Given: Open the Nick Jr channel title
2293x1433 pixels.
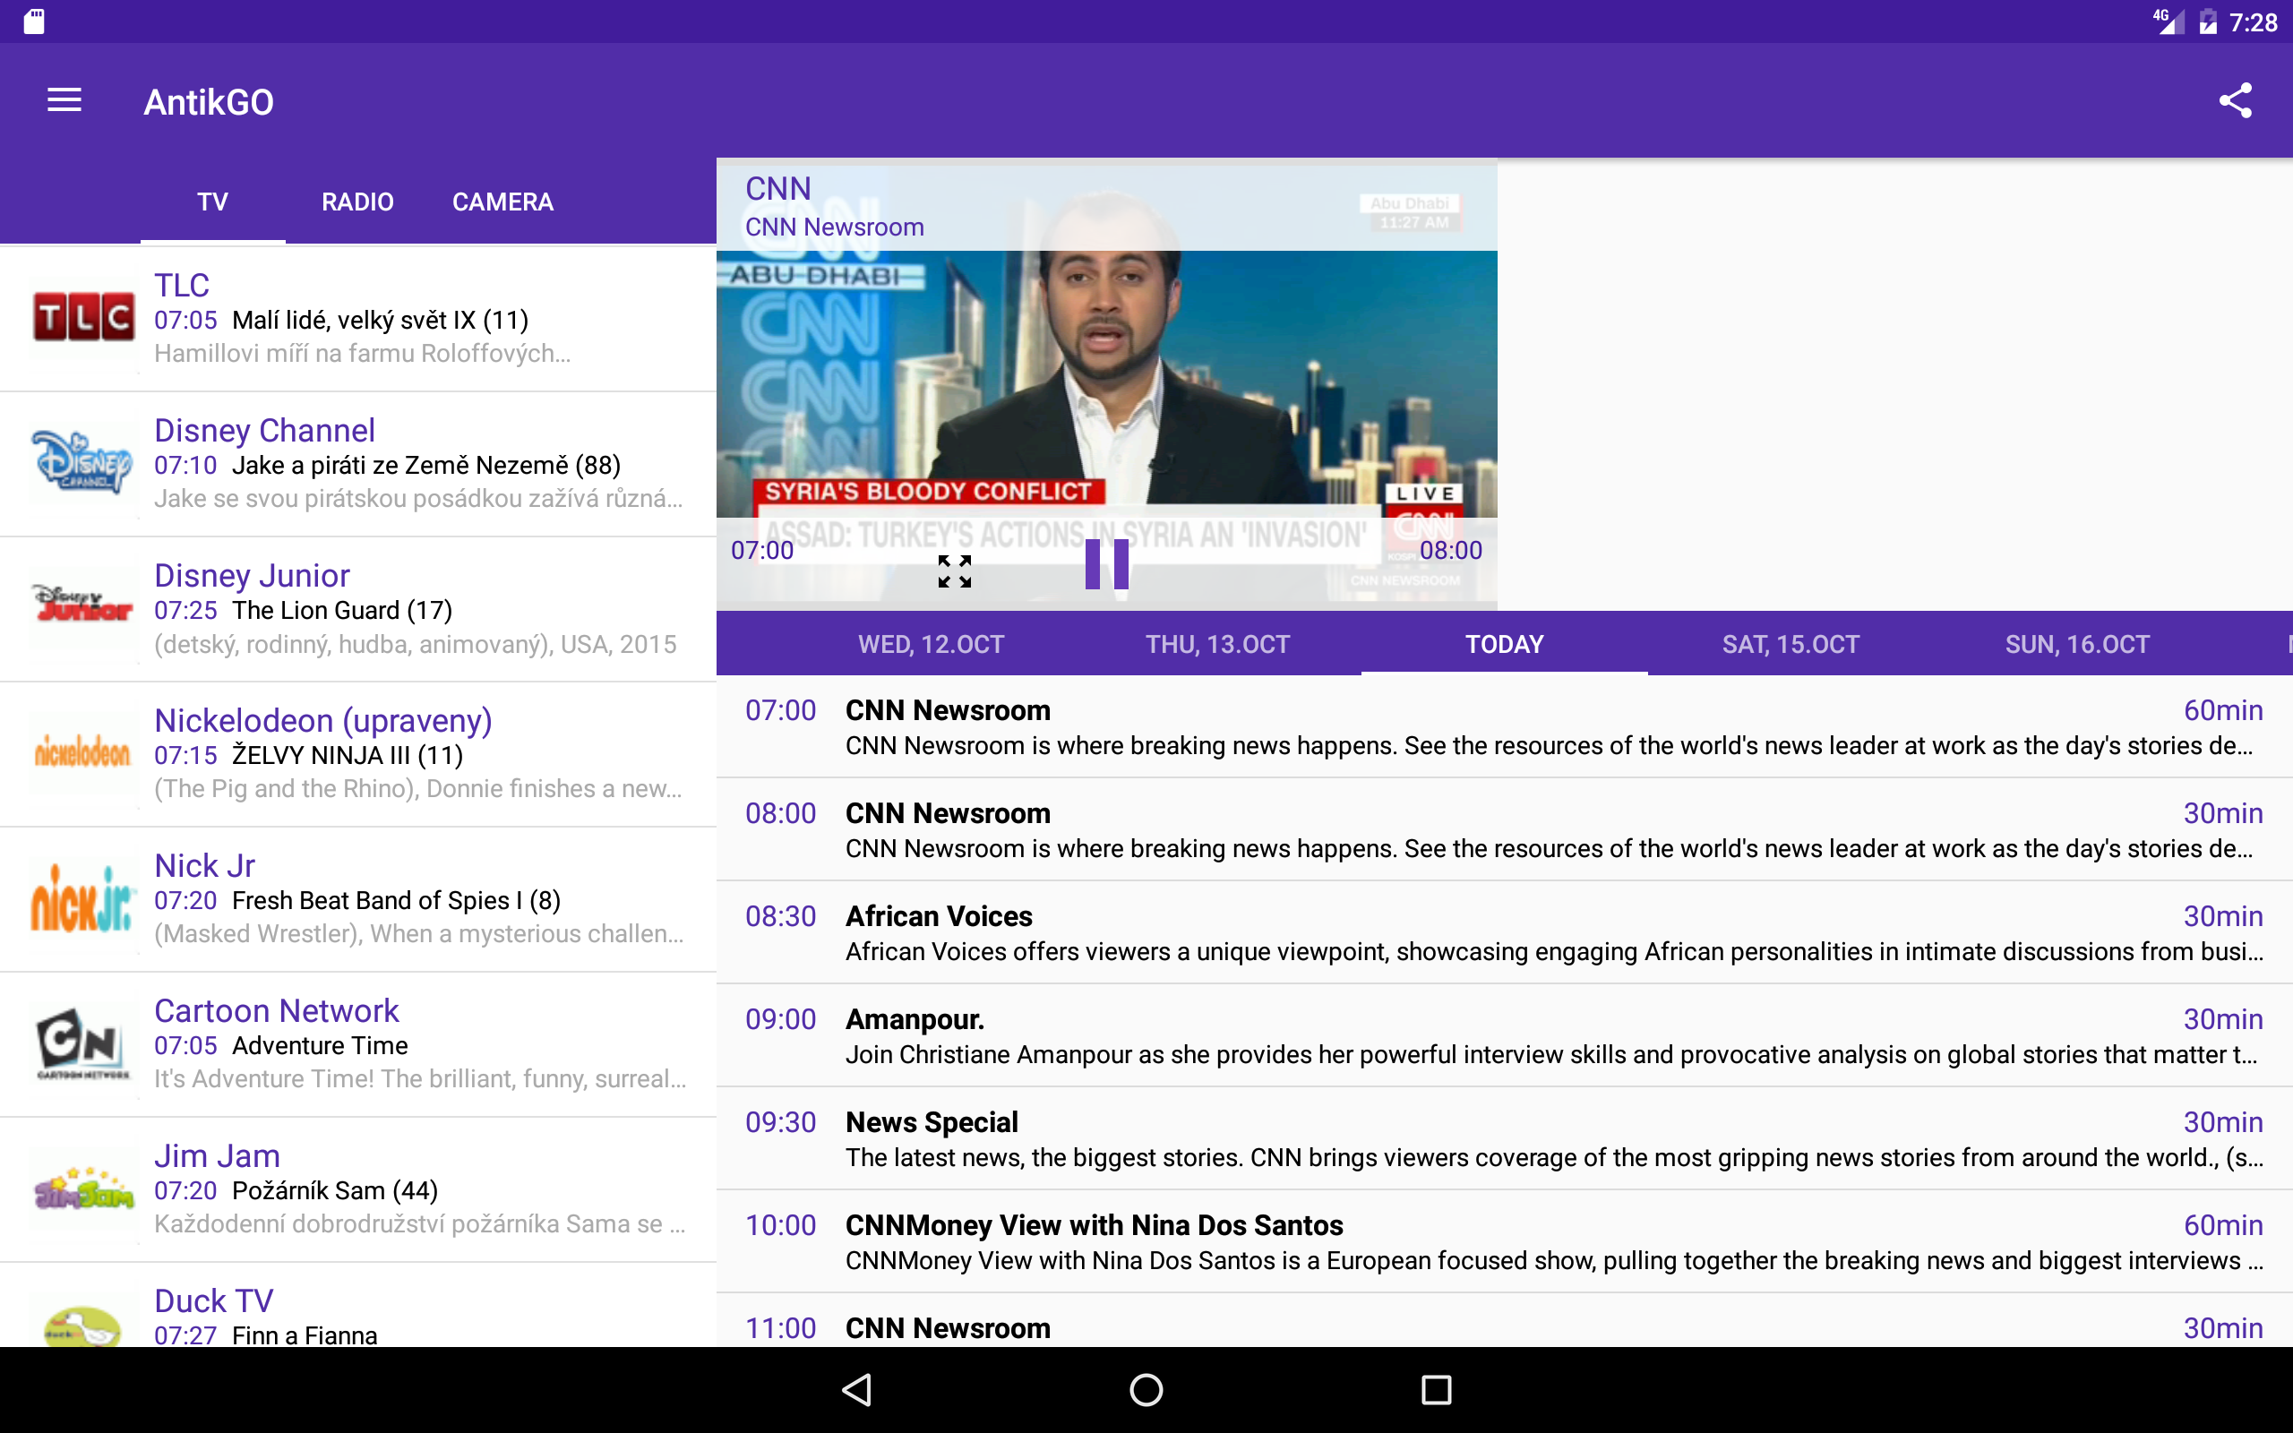Looking at the screenshot, I should [204, 865].
